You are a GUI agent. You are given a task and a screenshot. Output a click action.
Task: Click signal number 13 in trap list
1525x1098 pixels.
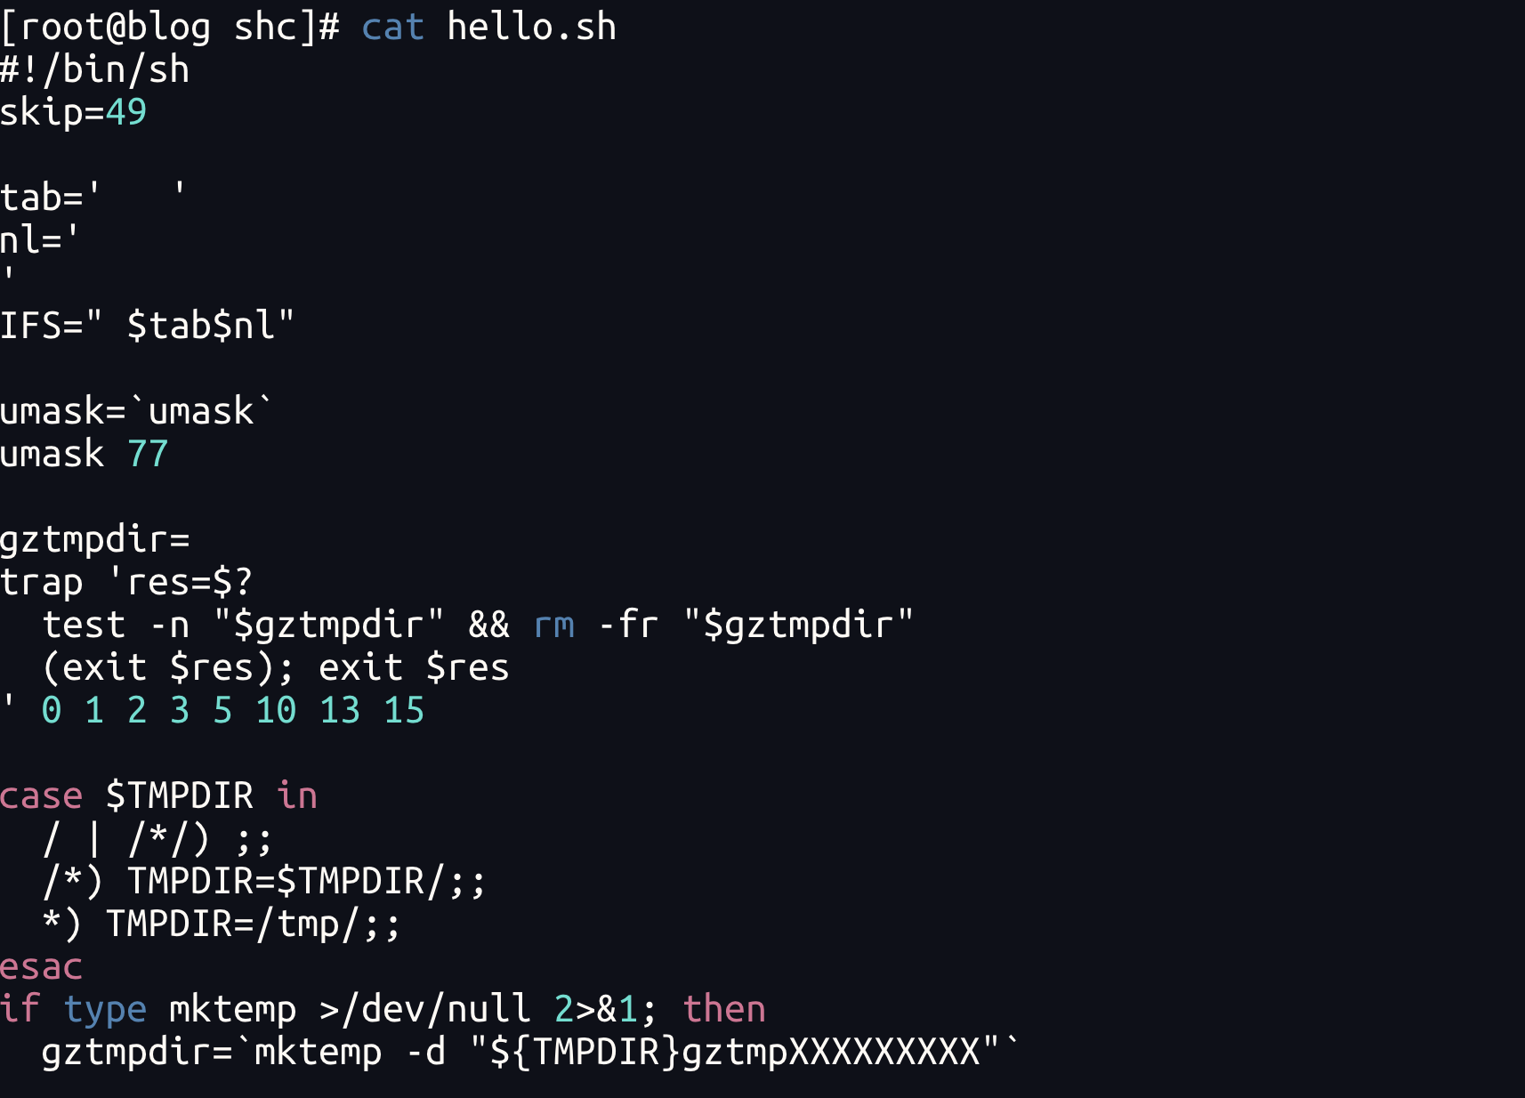340,711
